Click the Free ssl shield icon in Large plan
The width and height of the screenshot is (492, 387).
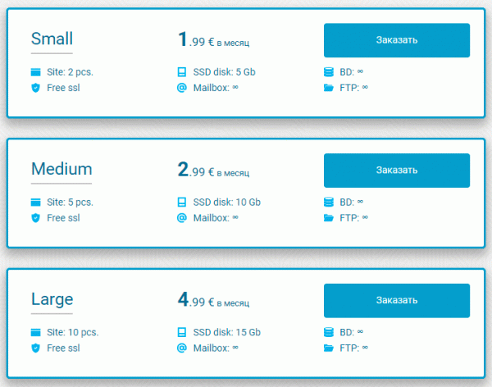[x=36, y=348]
